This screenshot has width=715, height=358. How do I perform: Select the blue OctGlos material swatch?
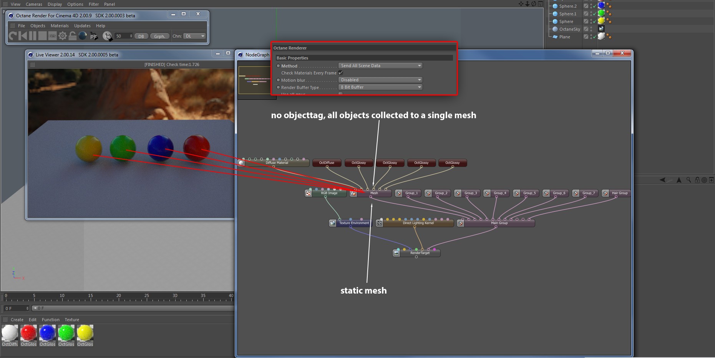click(x=47, y=335)
